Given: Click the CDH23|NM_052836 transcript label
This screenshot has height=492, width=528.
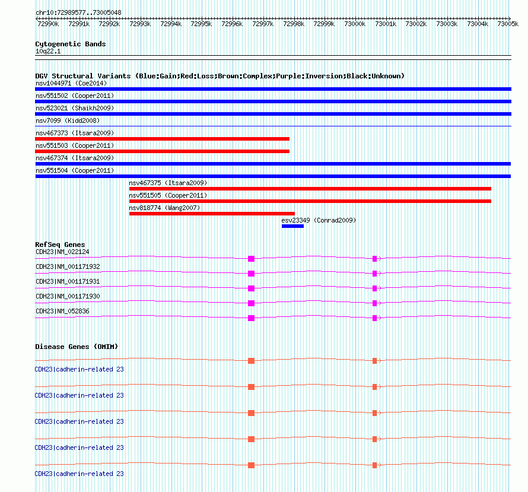Looking at the screenshot, I should pyautogui.click(x=62, y=311).
